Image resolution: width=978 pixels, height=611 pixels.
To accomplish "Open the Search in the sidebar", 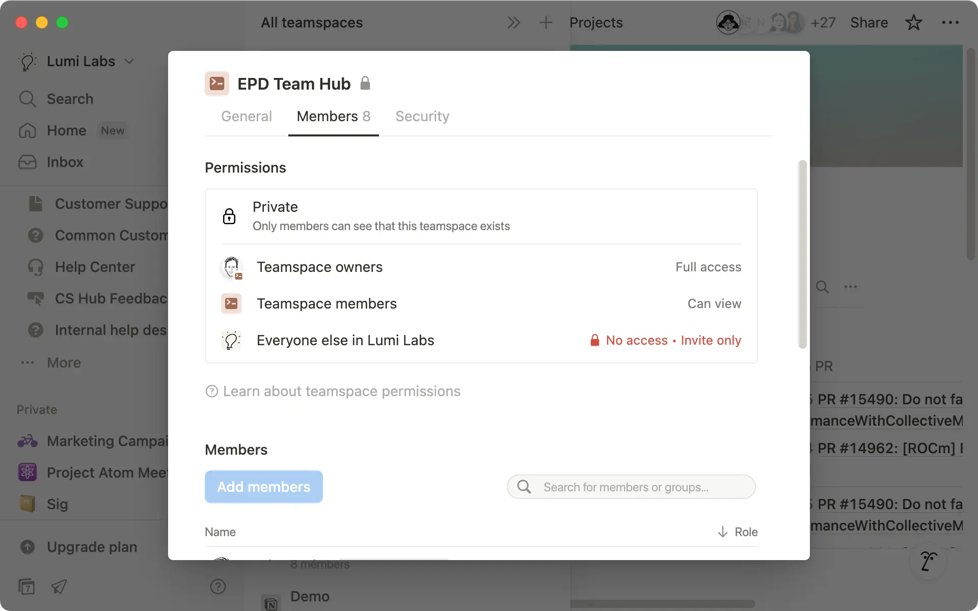I will [x=70, y=99].
